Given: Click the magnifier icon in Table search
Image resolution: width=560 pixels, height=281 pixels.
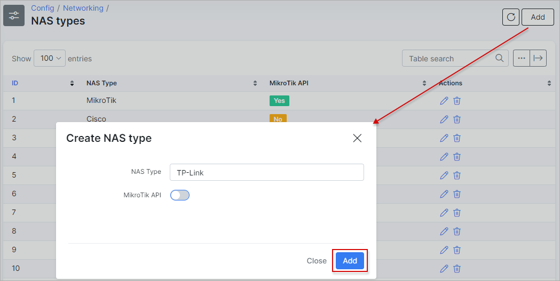Looking at the screenshot, I should [x=500, y=58].
